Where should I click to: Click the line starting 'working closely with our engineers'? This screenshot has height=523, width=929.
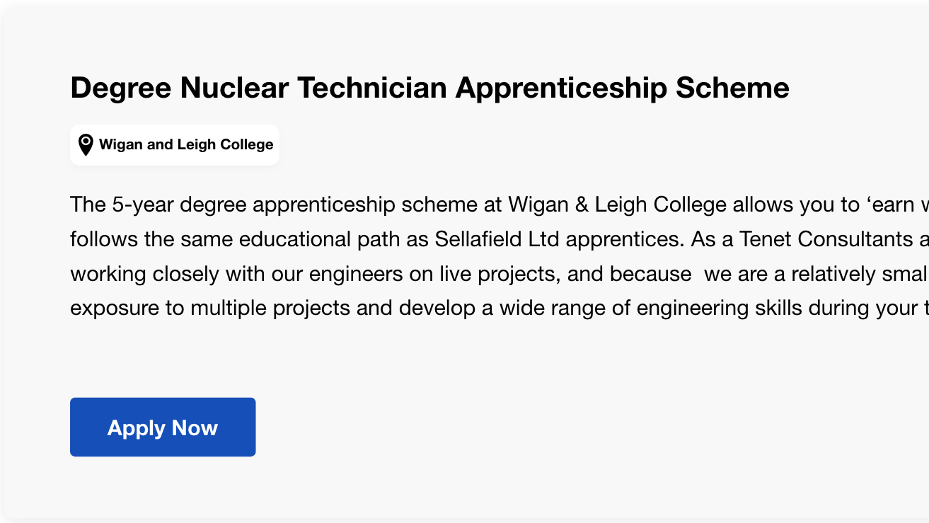pos(500,274)
